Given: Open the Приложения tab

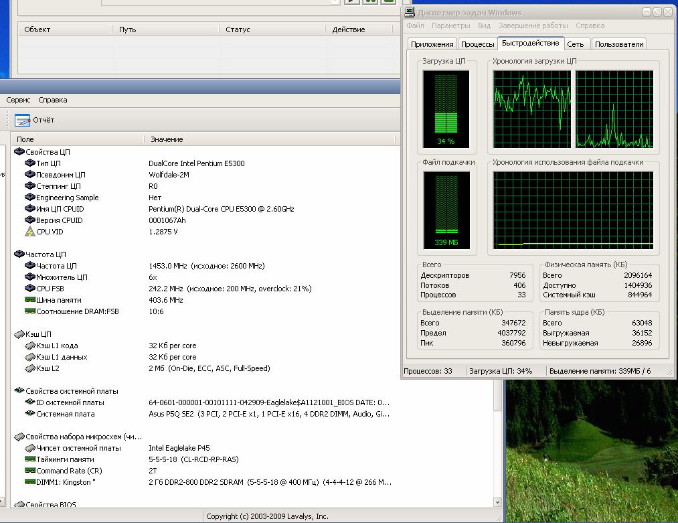Looking at the screenshot, I should 432,44.
